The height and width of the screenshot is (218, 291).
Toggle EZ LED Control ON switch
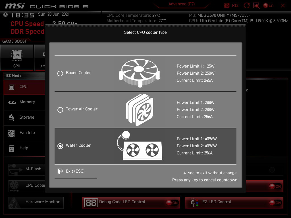[275, 203]
